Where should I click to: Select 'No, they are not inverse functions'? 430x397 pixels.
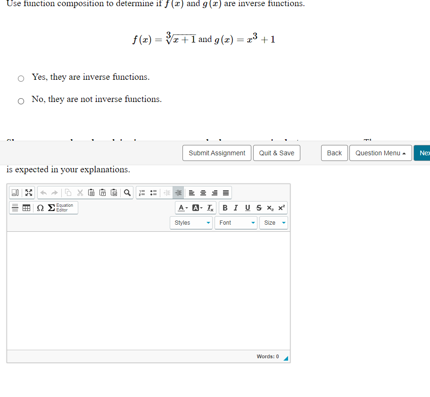(x=21, y=101)
